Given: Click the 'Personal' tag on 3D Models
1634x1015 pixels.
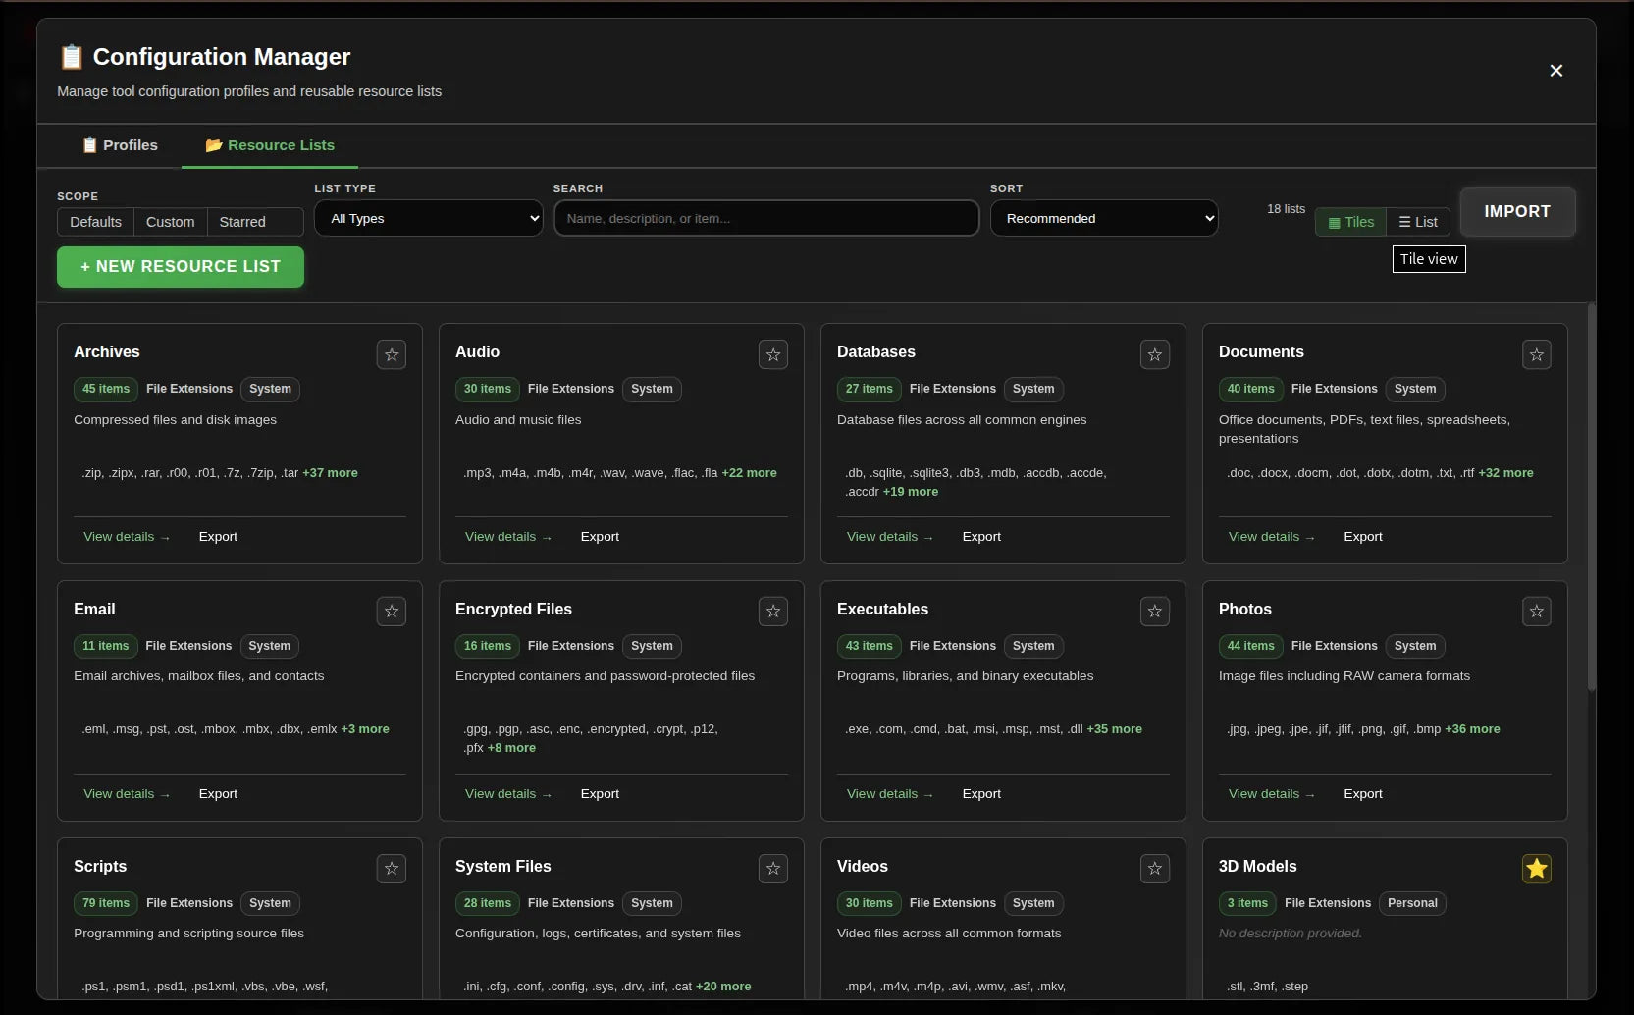Looking at the screenshot, I should tap(1412, 903).
